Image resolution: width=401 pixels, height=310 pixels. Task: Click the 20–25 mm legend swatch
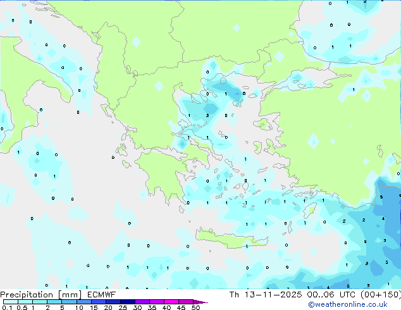113,302
